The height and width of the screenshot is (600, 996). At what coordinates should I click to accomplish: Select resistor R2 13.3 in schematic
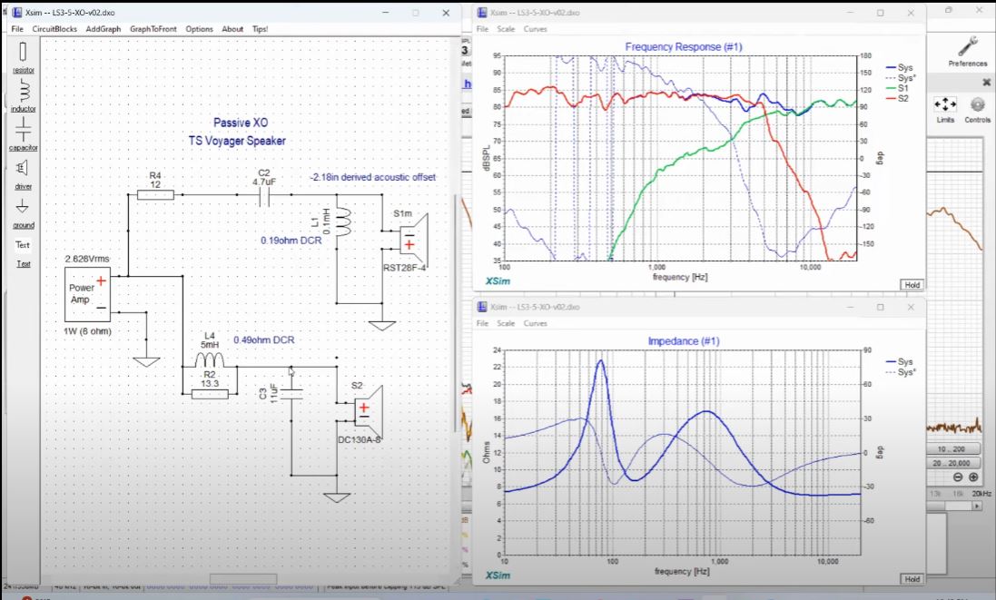tap(210, 394)
